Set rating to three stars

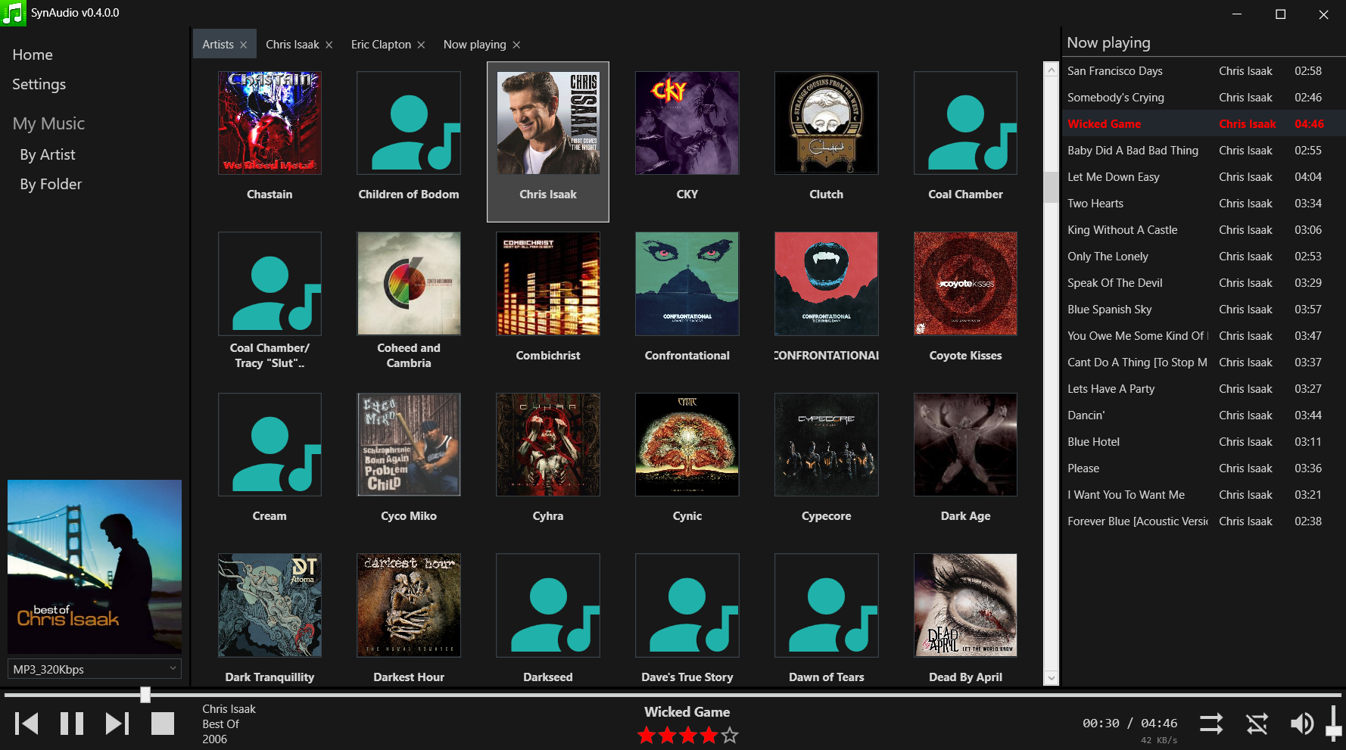pyautogui.click(x=688, y=735)
